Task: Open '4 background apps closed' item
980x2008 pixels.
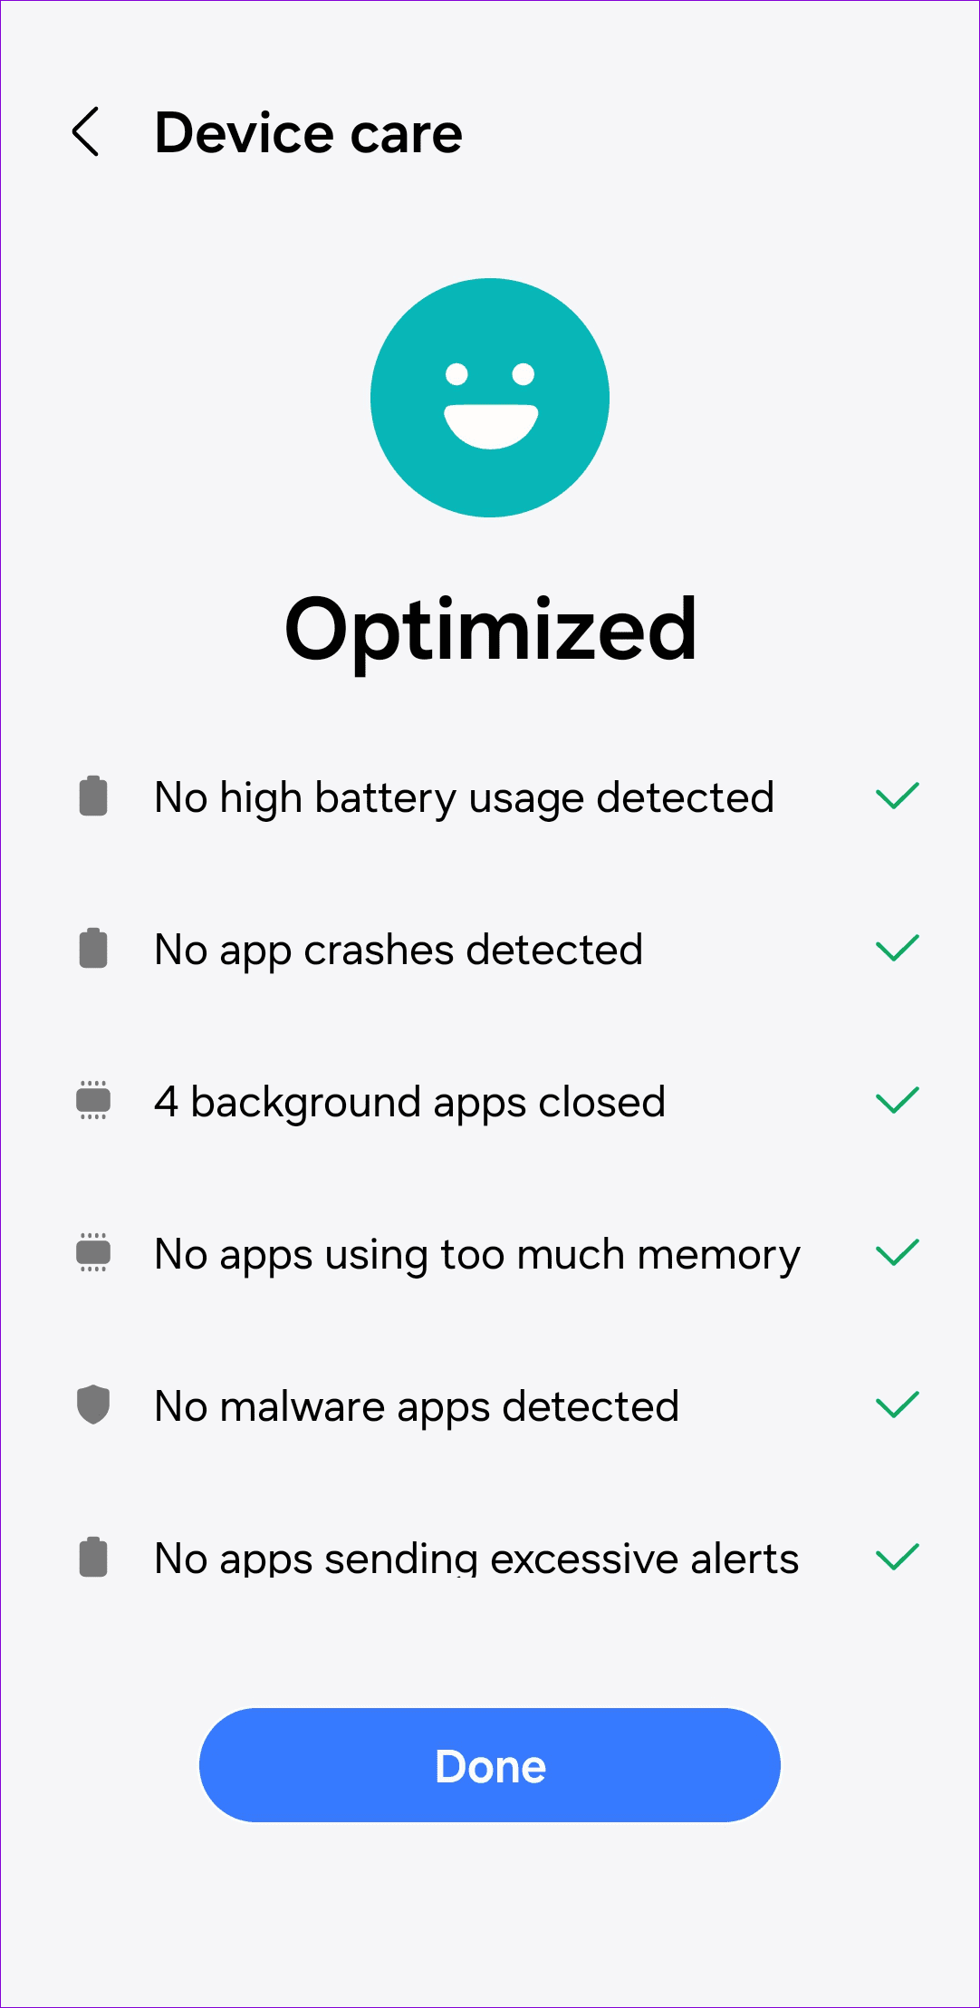Action: point(490,1102)
